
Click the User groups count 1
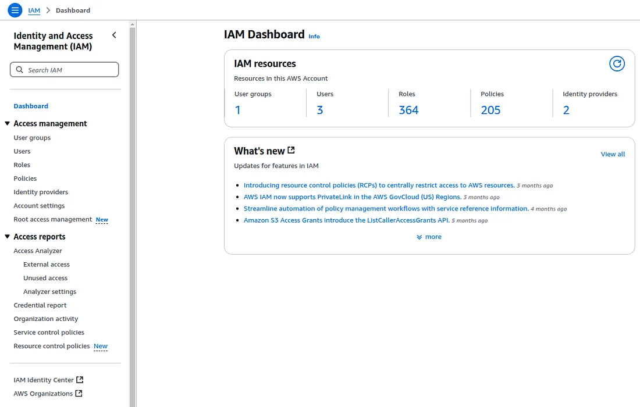237,110
